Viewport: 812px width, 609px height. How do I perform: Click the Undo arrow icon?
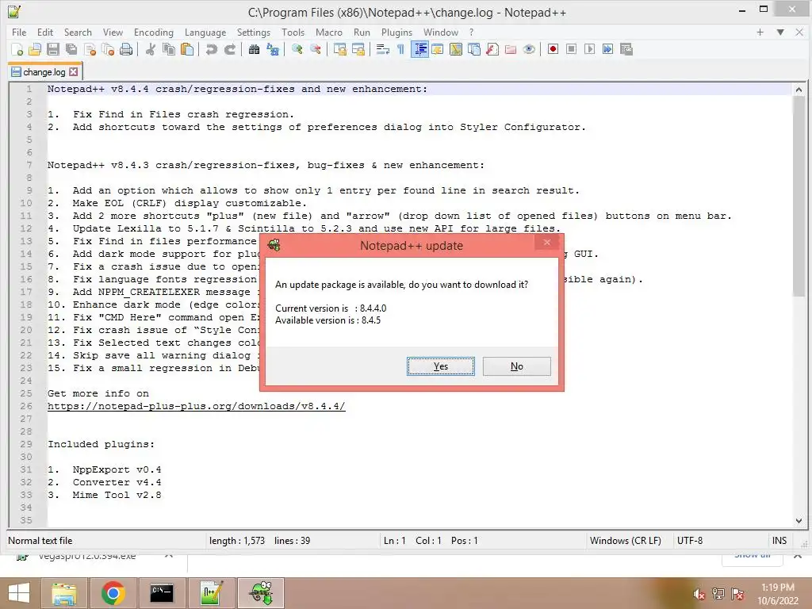(x=211, y=49)
